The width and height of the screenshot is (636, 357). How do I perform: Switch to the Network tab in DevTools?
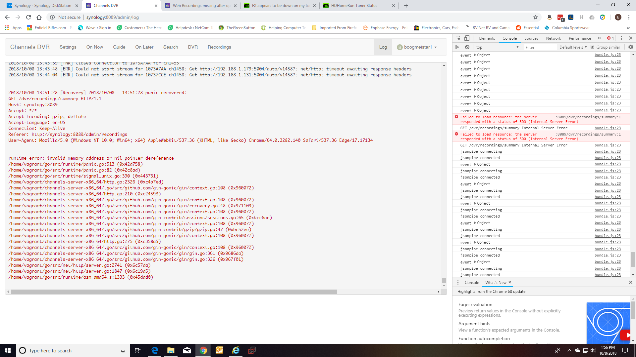tap(553, 38)
